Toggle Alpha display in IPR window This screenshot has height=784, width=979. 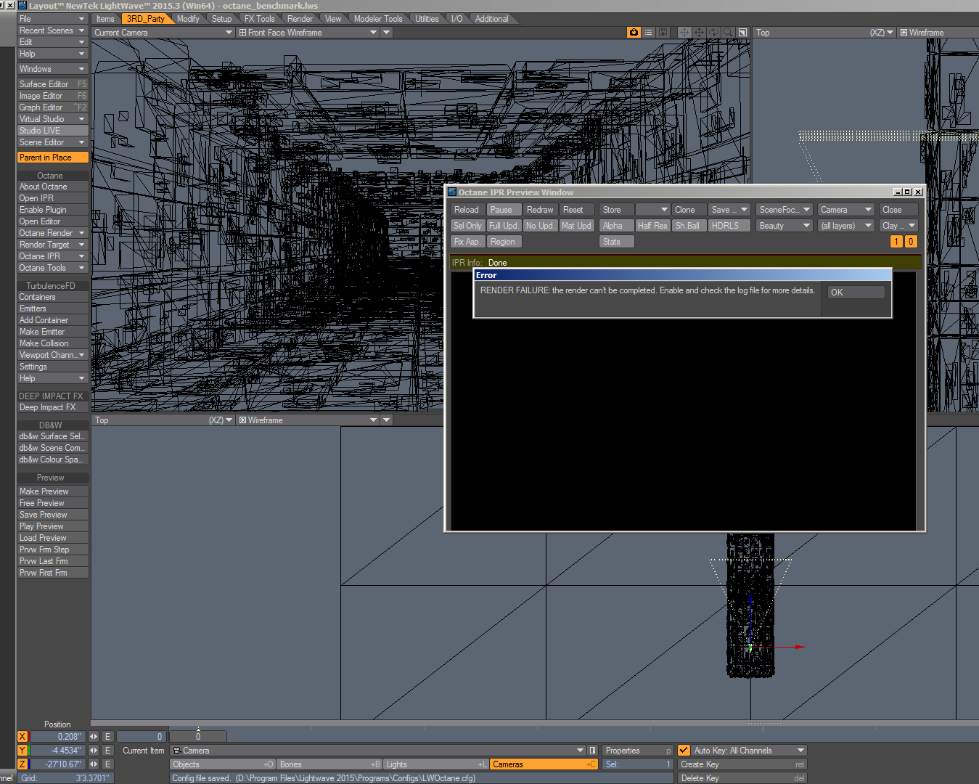tap(617, 226)
